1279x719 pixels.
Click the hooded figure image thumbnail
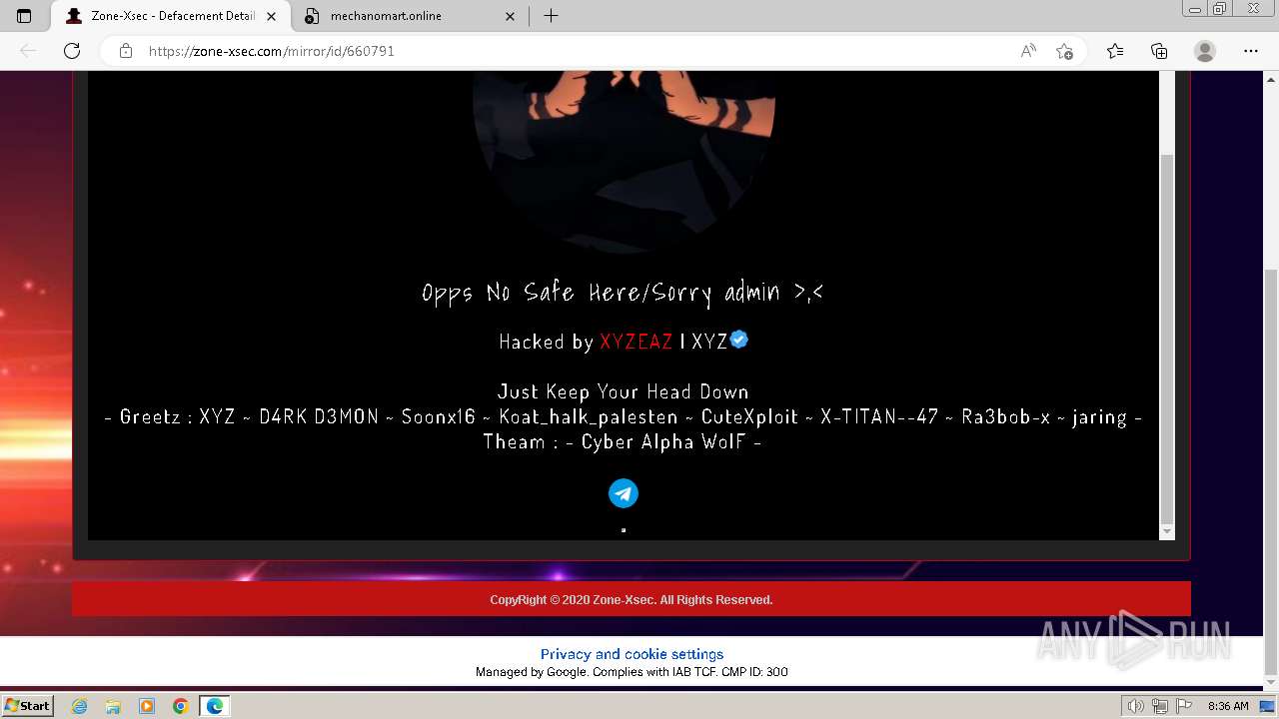624,160
